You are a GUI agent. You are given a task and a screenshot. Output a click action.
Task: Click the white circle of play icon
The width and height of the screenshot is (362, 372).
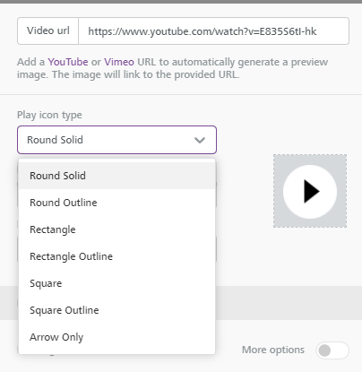point(310,192)
